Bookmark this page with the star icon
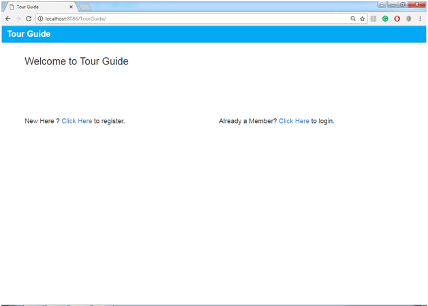This screenshot has width=428, height=306. (x=362, y=19)
